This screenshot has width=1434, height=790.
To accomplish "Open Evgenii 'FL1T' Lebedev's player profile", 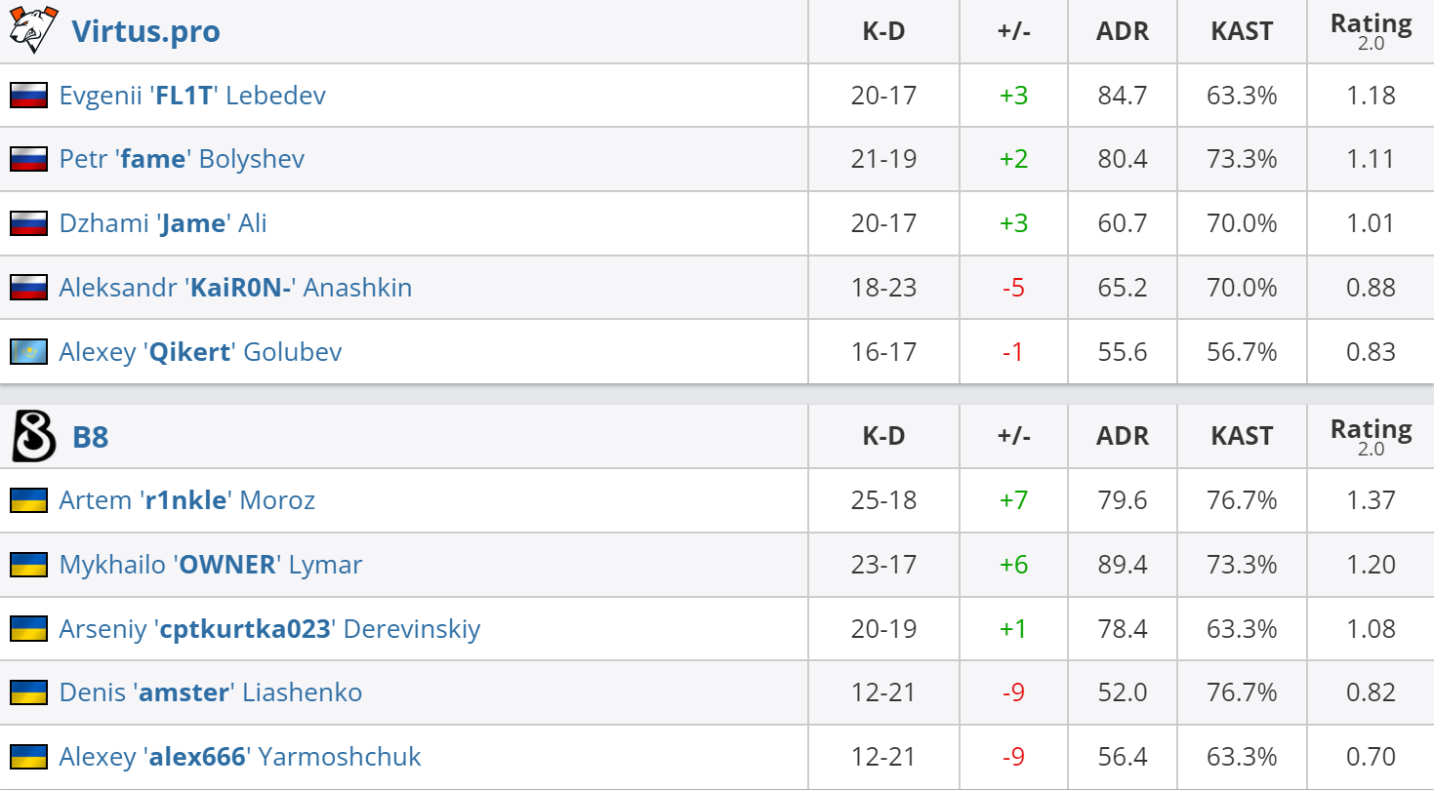I will pos(192,96).
